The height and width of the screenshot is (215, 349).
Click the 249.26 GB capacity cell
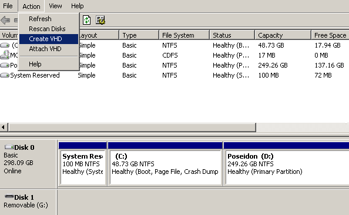click(273, 65)
